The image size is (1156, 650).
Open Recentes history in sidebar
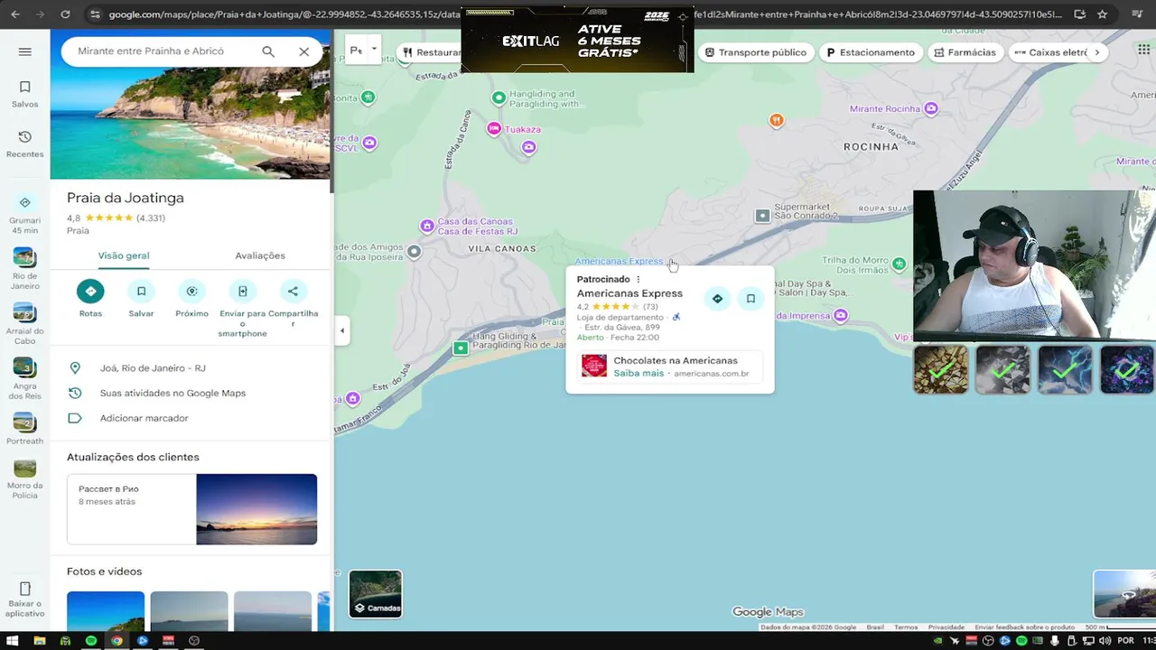[x=24, y=144]
